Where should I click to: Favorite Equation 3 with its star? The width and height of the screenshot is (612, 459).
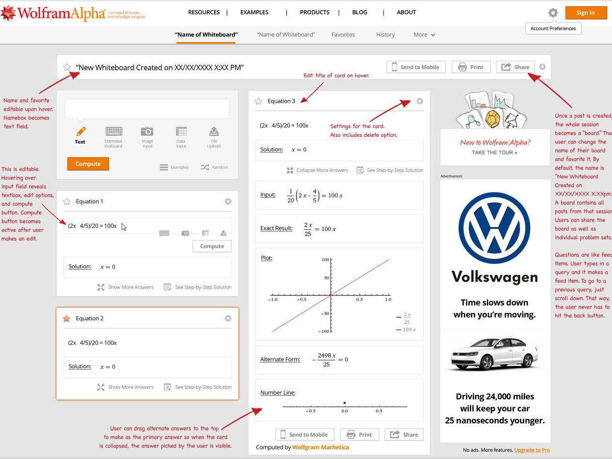[x=259, y=101]
